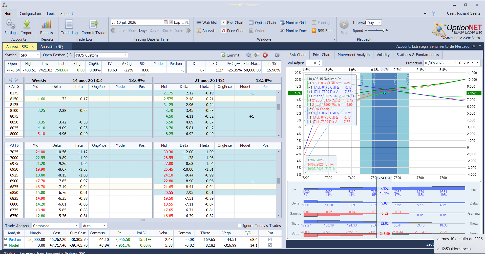Open the Tools ribbon tab

click(51, 14)
